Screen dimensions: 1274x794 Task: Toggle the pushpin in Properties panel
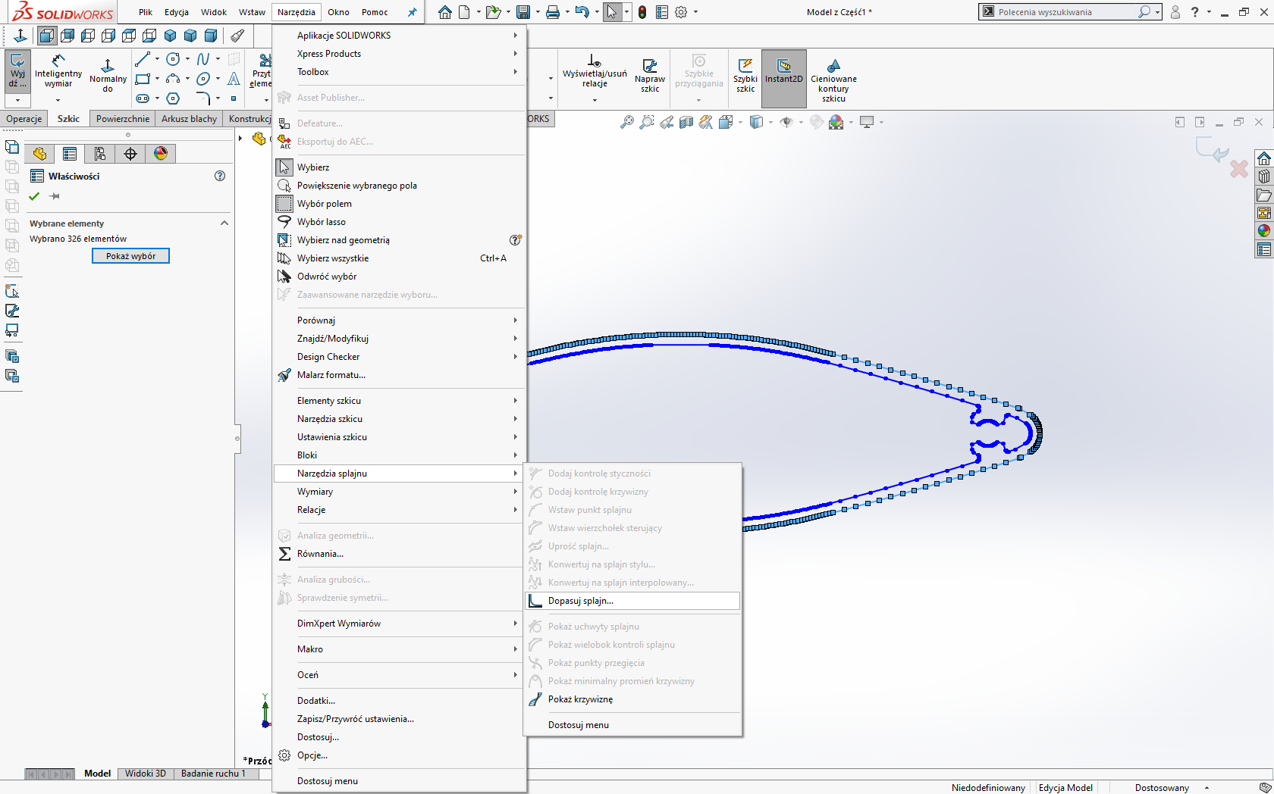[55, 196]
